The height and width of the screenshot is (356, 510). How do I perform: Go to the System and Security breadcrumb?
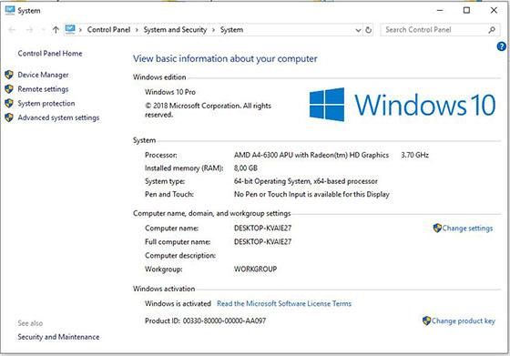(x=175, y=29)
